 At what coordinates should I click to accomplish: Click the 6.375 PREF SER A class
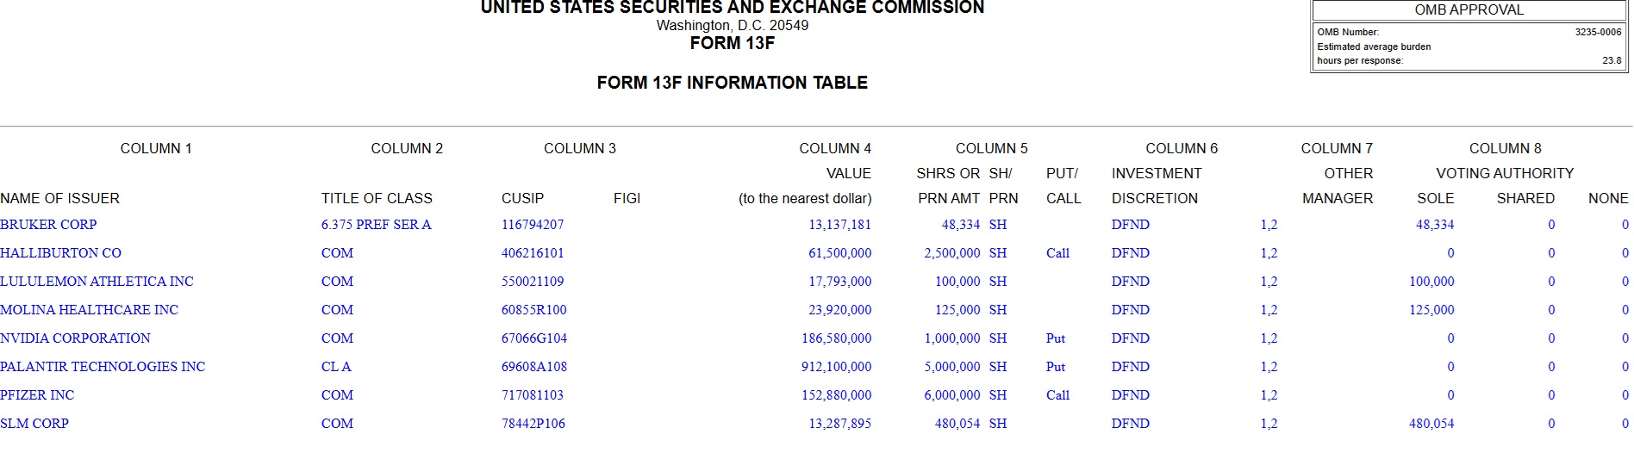pos(376,225)
